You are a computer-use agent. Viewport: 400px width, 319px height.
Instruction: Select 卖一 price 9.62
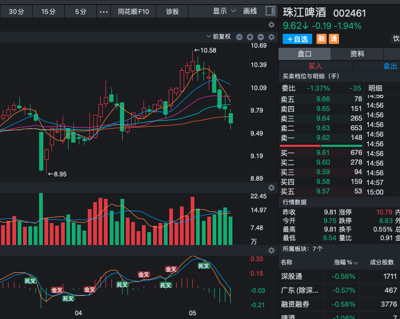[x=323, y=138]
